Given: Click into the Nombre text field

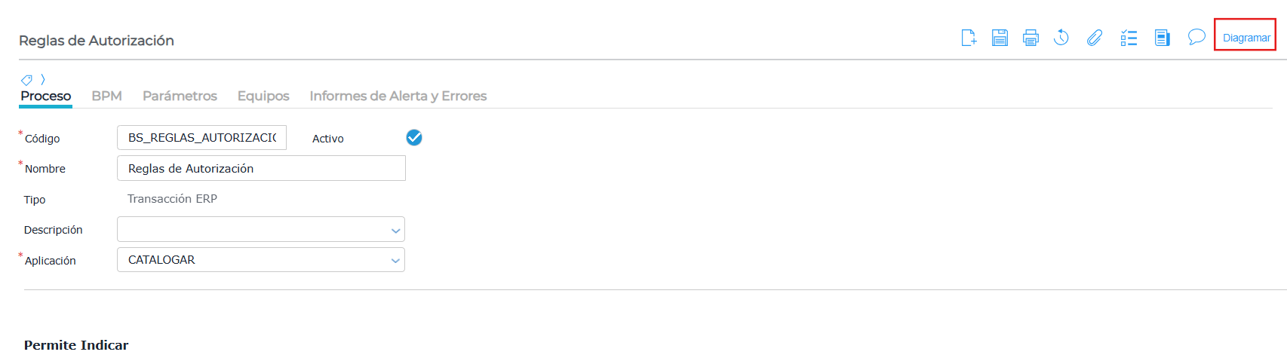Looking at the screenshot, I should tap(261, 168).
